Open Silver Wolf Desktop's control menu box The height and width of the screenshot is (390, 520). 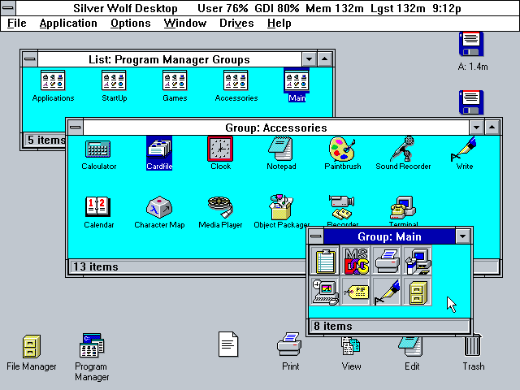pos(8,7)
